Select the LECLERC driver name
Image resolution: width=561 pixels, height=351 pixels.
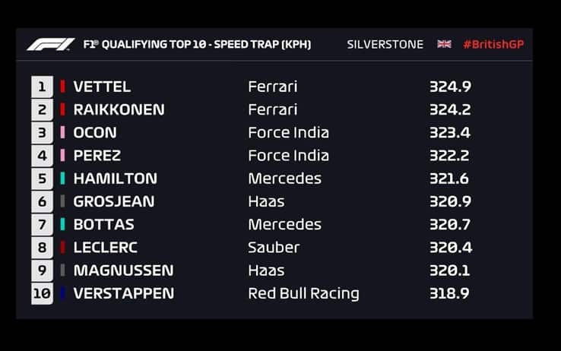click(x=105, y=248)
